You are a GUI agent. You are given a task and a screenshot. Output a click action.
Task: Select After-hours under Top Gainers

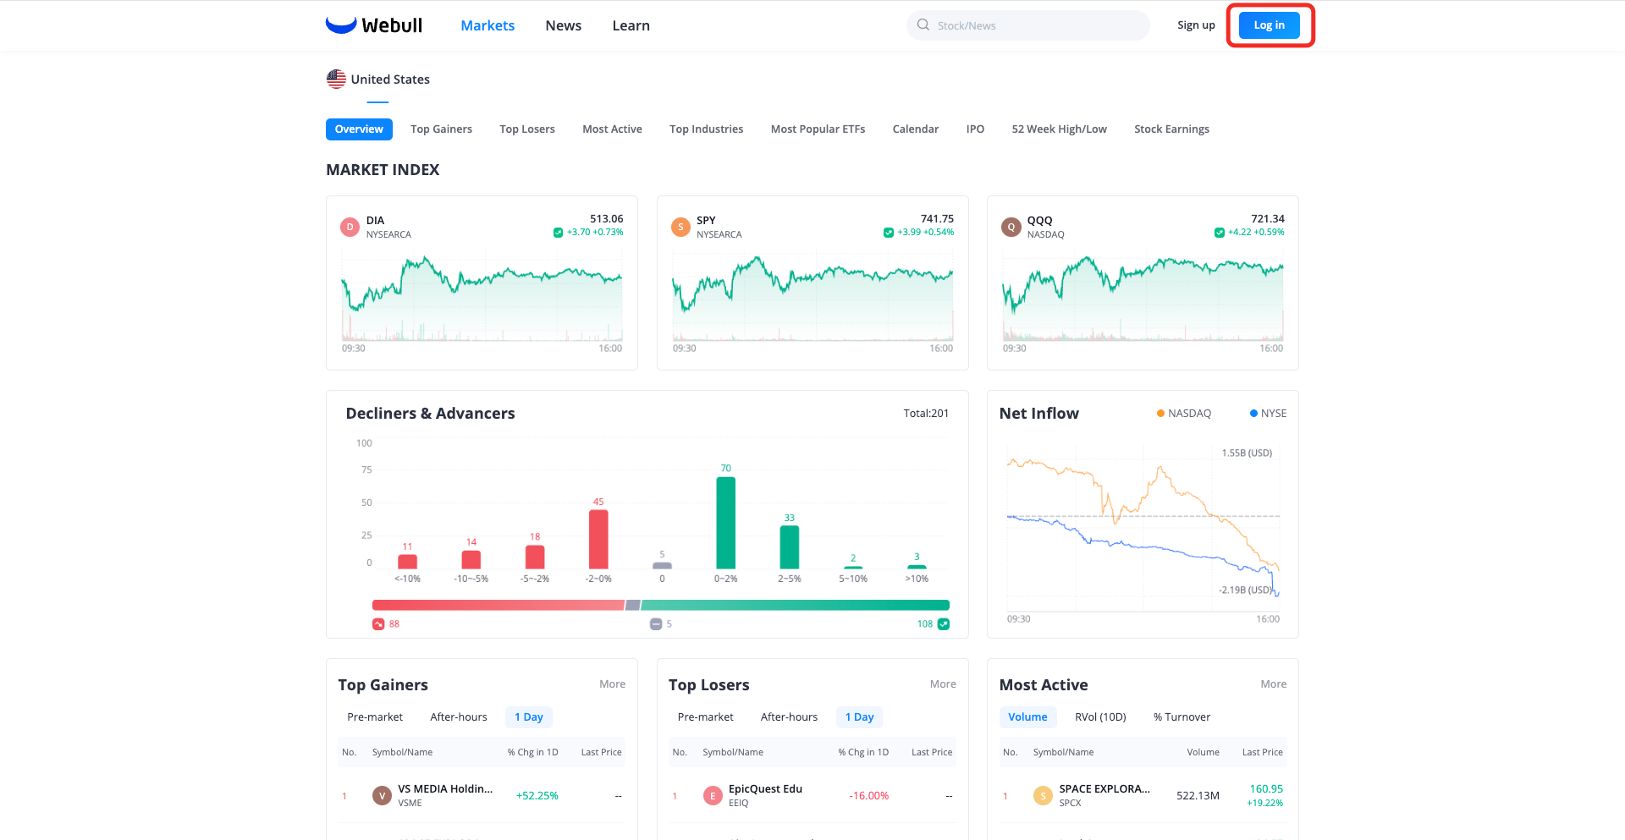pyautogui.click(x=459, y=717)
